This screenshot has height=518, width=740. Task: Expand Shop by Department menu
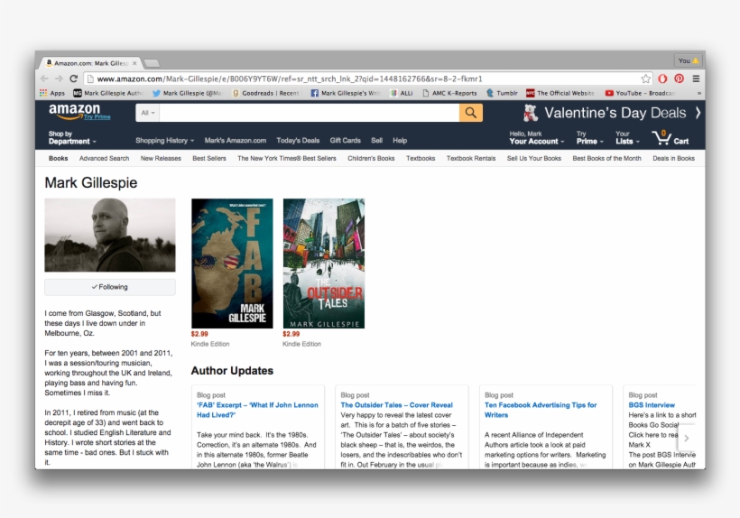click(x=71, y=138)
